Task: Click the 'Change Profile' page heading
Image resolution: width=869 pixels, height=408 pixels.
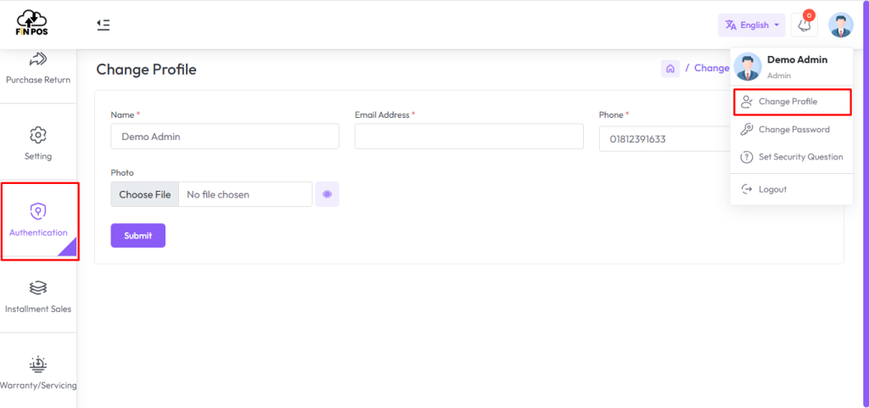Action: (146, 70)
